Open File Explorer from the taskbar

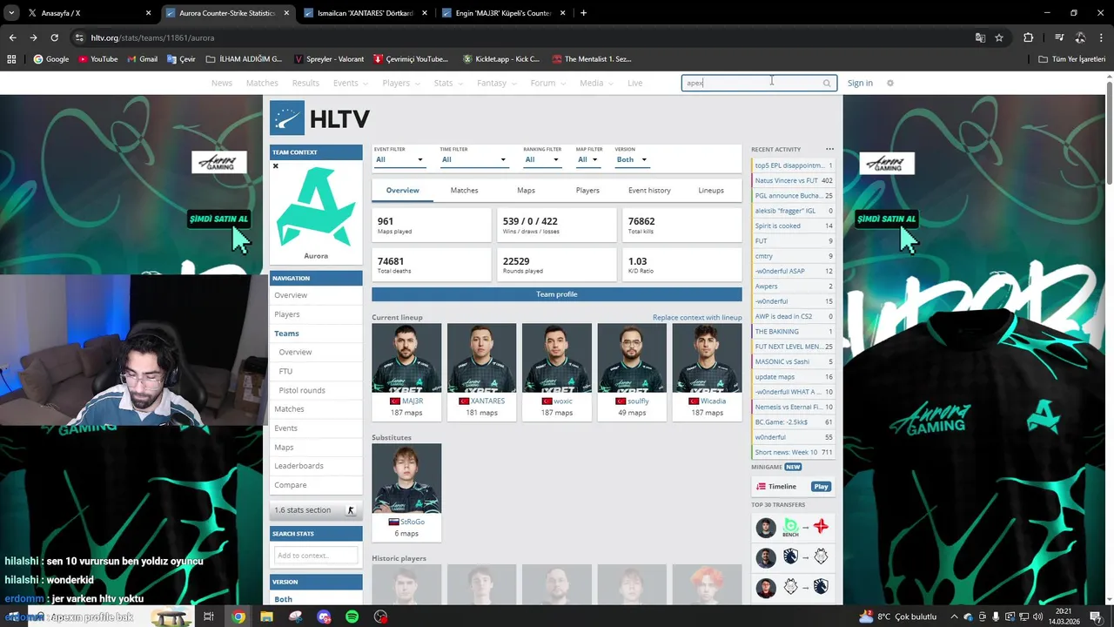point(266,617)
